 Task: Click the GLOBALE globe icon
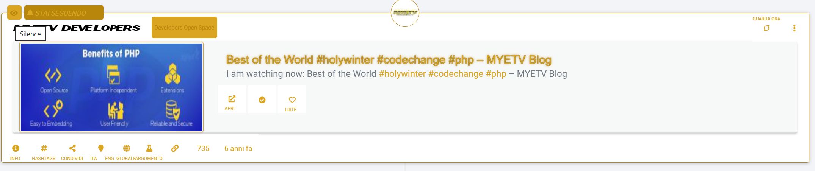click(127, 148)
